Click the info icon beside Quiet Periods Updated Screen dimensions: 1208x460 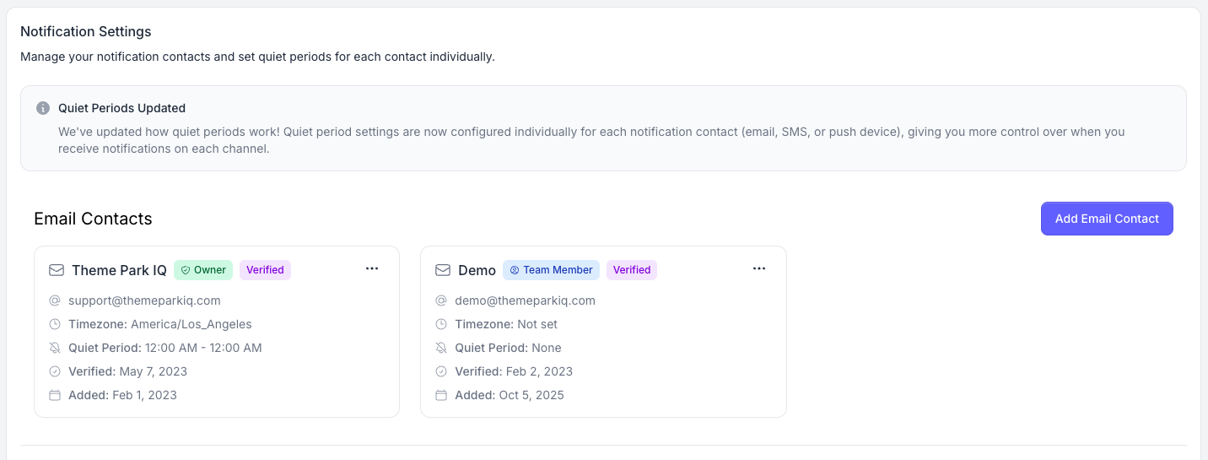coord(43,108)
